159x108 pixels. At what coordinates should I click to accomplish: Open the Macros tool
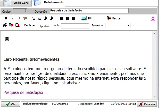[x=113, y=18]
